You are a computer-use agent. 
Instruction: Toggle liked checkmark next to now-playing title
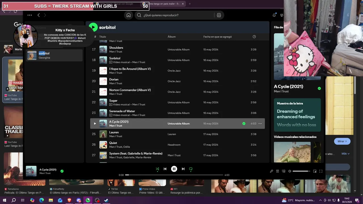62,171
